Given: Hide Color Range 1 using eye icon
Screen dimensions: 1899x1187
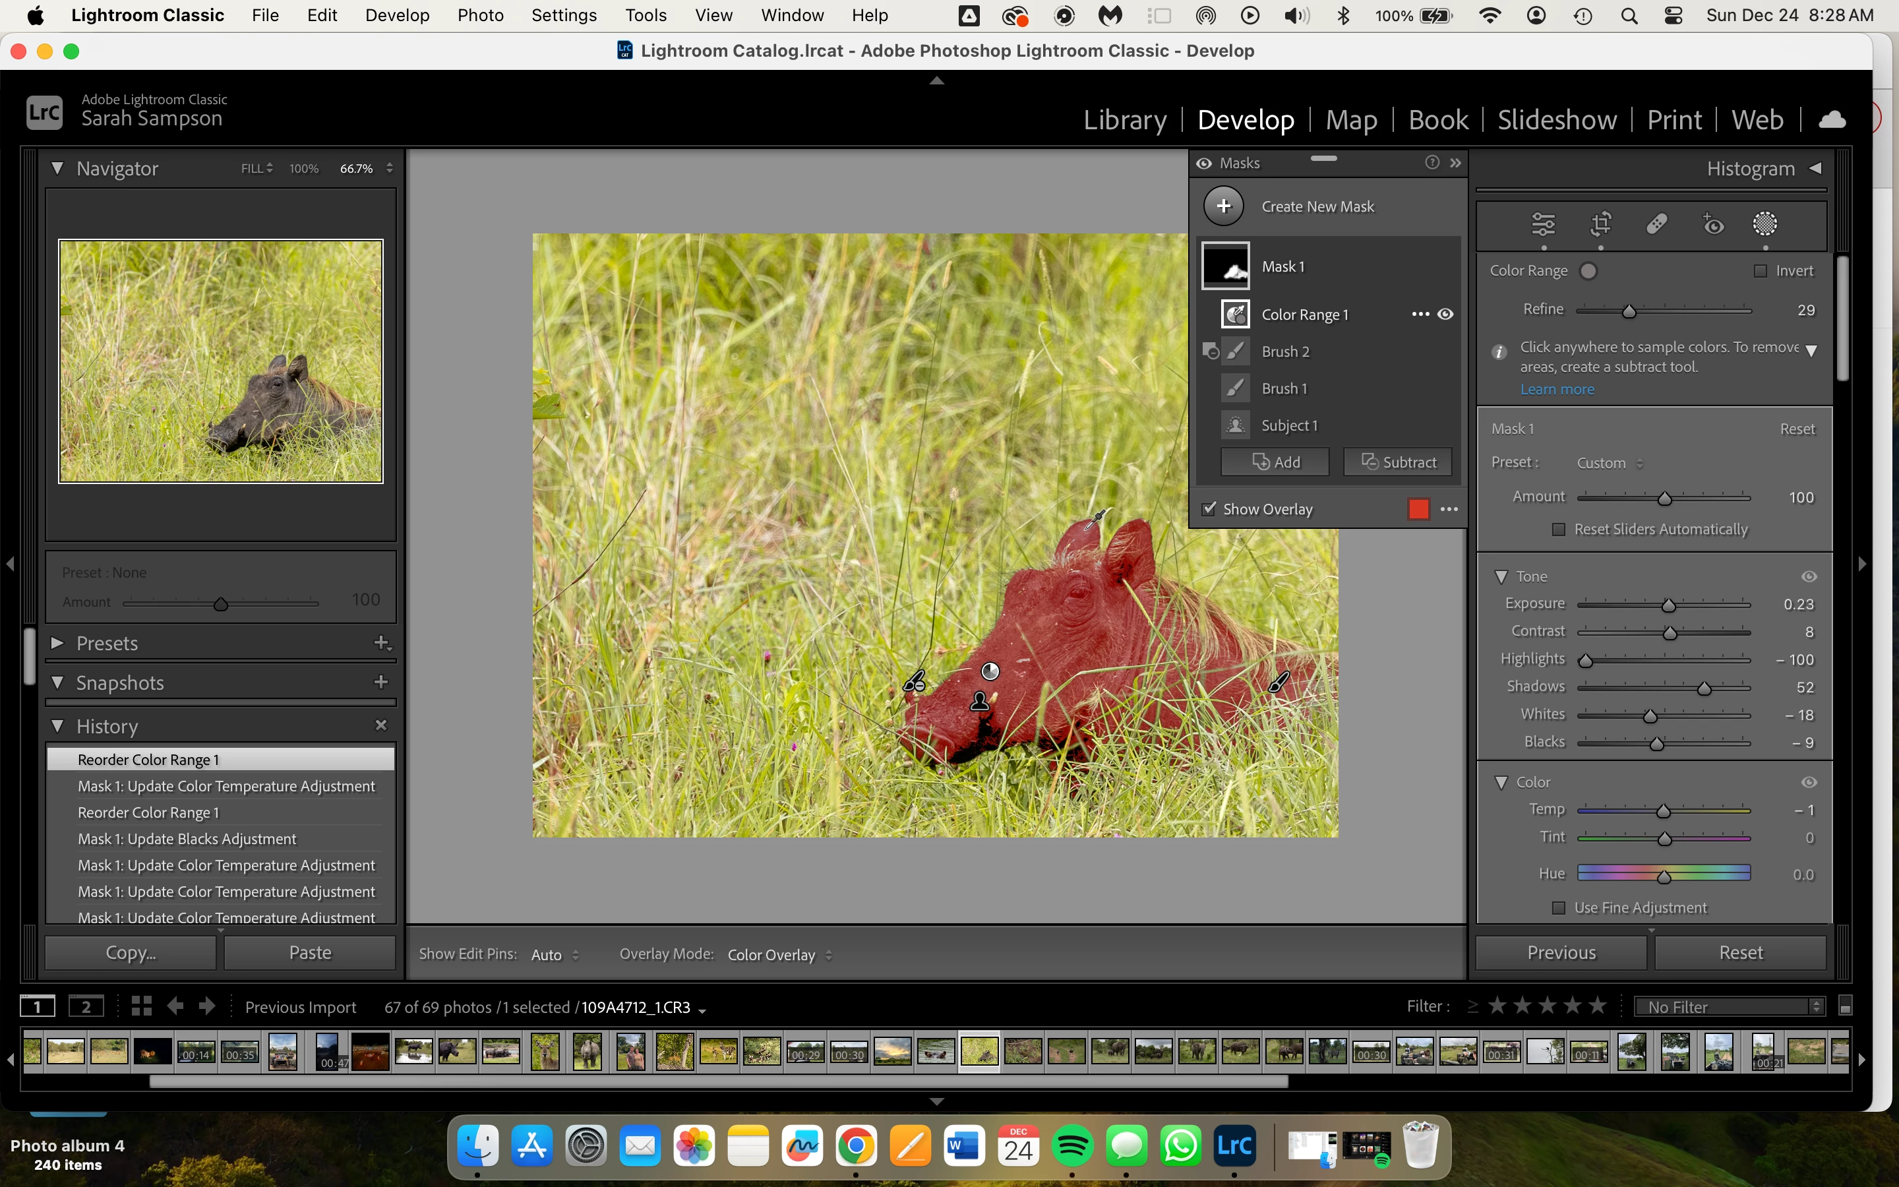Looking at the screenshot, I should coord(1445,314).
